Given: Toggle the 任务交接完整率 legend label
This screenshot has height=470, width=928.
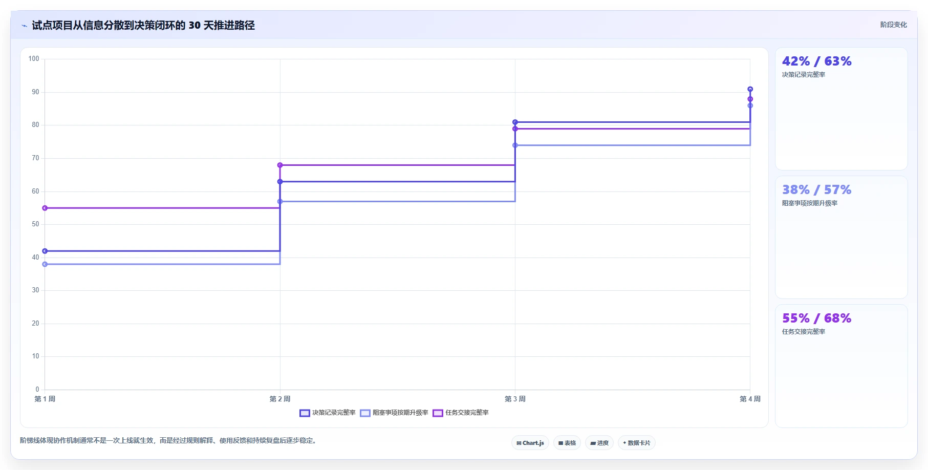Looking at the screenshot, I should [467, 413].
